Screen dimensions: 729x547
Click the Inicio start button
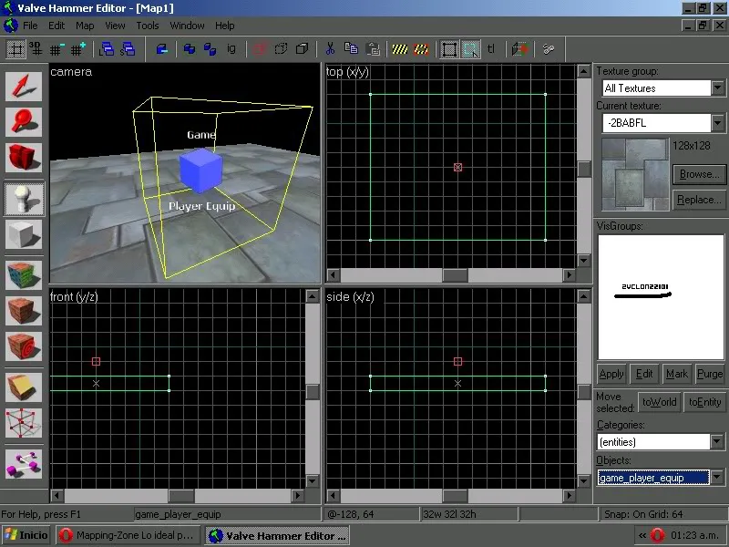26,535
